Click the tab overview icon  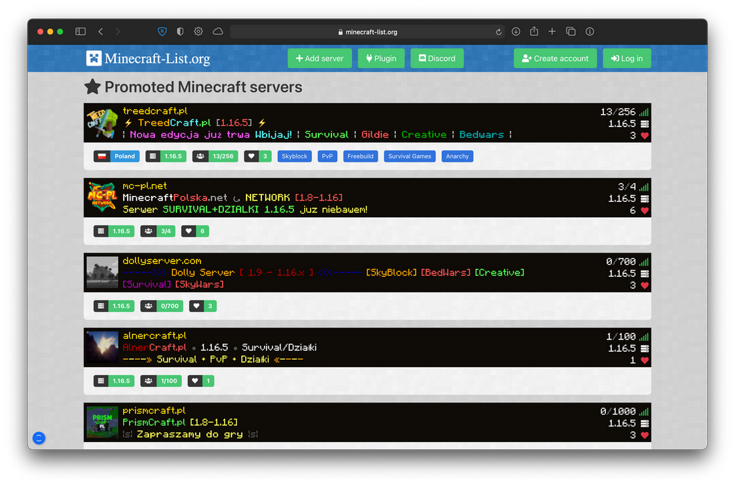[570, 31]
